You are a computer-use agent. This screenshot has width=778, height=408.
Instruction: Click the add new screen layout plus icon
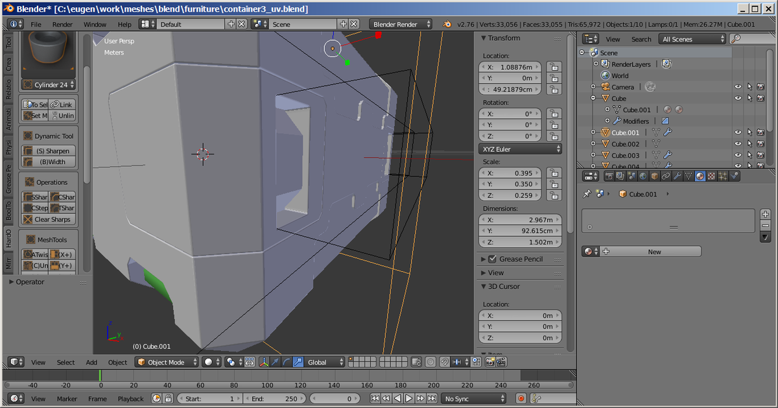tap(231, 24)
